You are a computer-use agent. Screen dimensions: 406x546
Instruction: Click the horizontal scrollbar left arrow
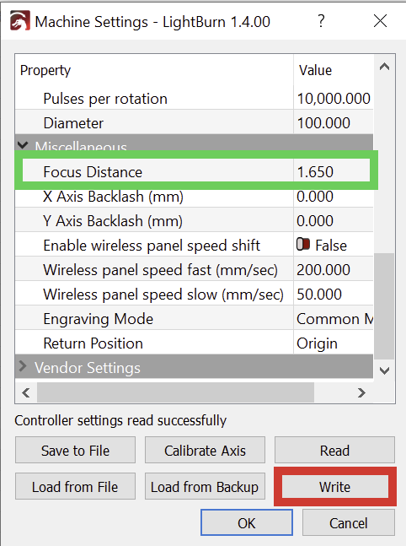point(26,392)
